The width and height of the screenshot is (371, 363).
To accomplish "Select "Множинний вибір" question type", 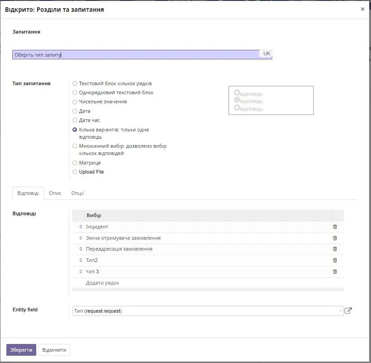I will (74, 146).
